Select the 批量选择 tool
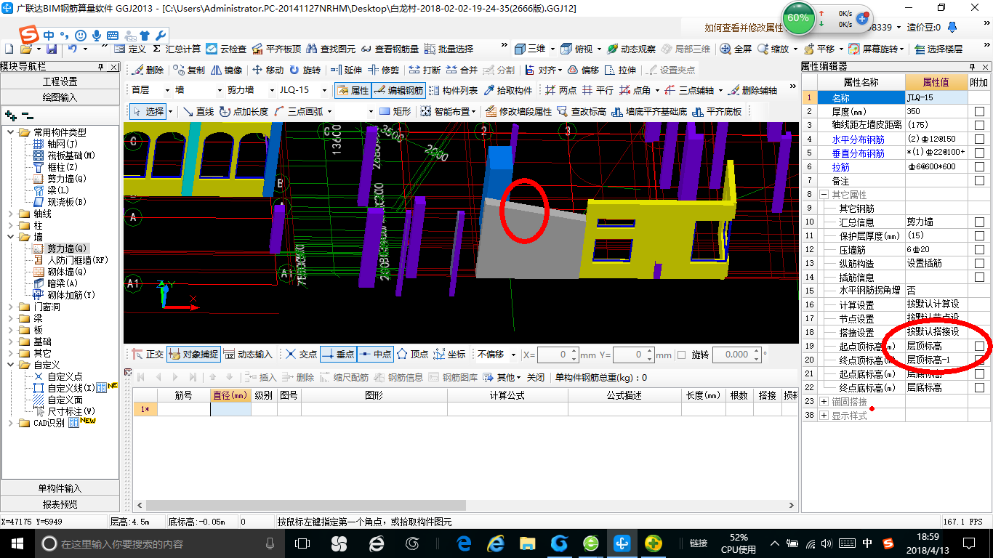 click(x=449, y=49)
